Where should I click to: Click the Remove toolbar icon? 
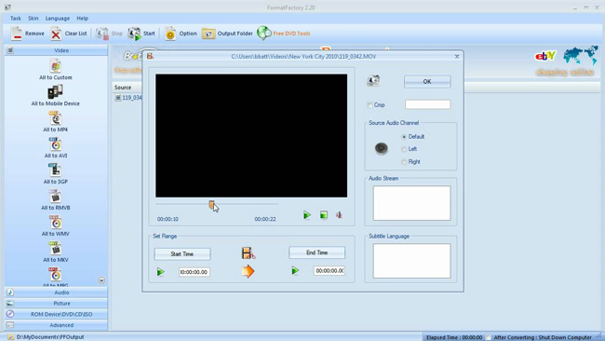16,34
